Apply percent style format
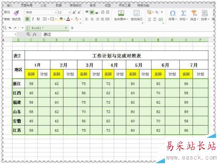The width and height of the screenshot is (217, 164). (x=157, y=12)
